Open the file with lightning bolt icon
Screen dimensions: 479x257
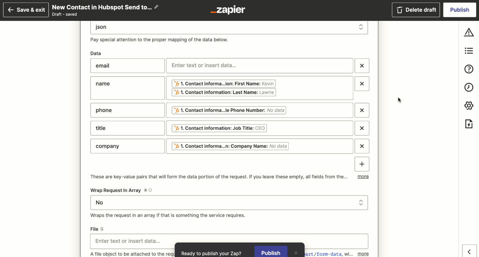[x=469, y=124]
